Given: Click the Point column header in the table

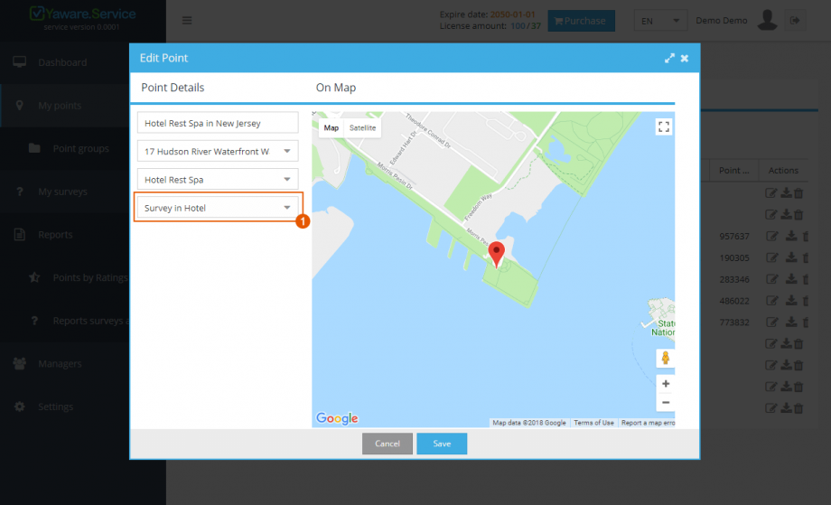Looking at the screenshot, I should tap(734, 171).
